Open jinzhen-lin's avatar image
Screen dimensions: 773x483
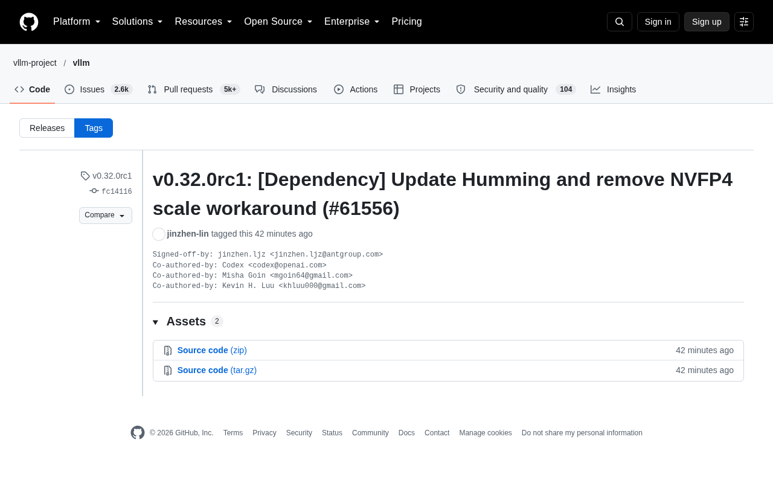pos(159,234)
